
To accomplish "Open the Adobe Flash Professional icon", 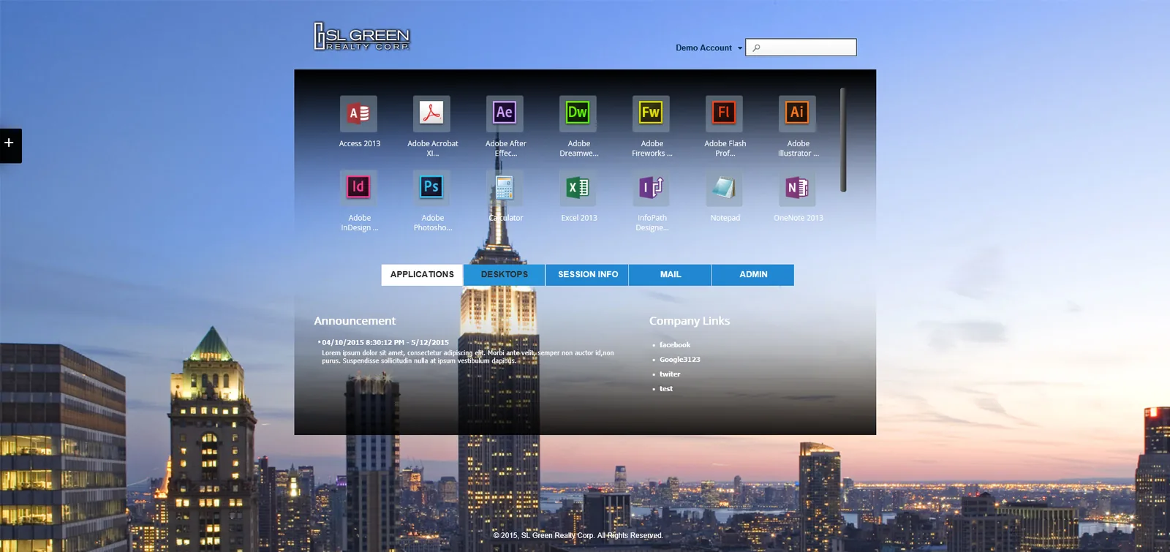I will [724, 114].
